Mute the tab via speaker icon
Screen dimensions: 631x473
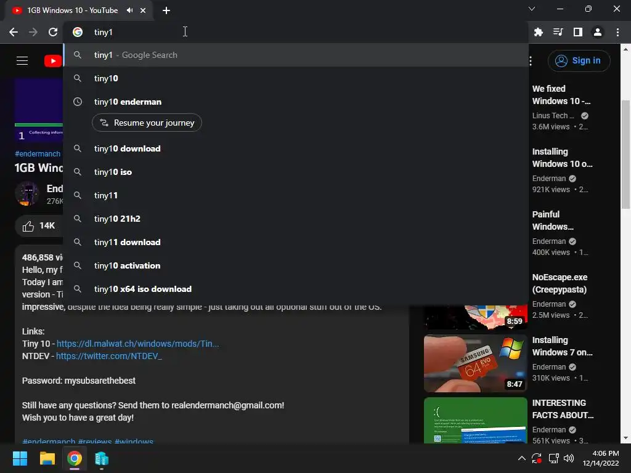point(129,10)
